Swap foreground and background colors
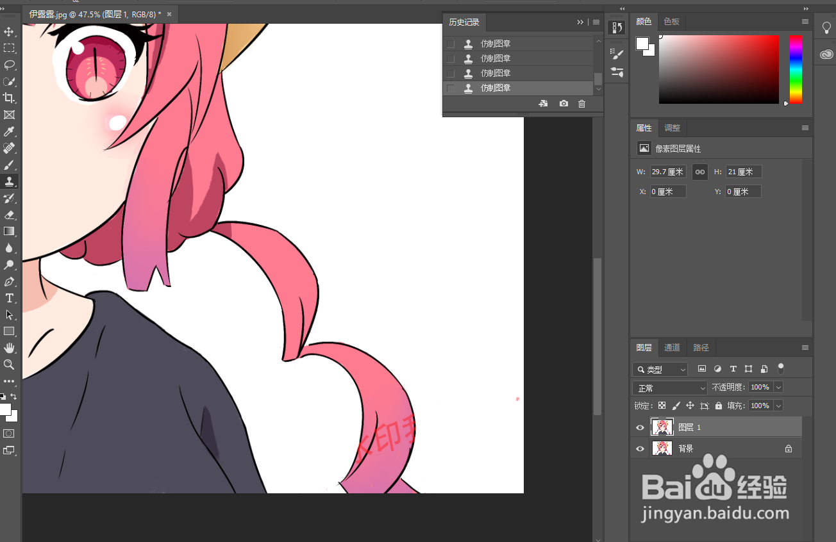Screen dimensions: 836x542 coord(13,397)
